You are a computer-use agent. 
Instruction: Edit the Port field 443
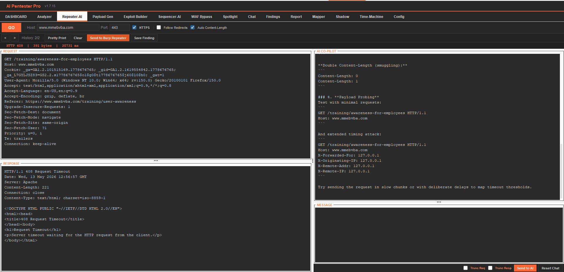119,28
